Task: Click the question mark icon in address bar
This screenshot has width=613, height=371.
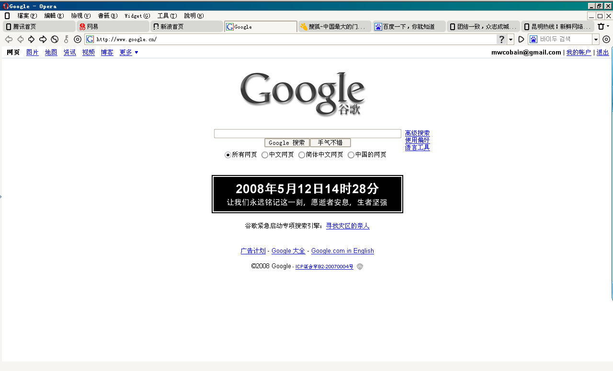Action: point(501,39)
